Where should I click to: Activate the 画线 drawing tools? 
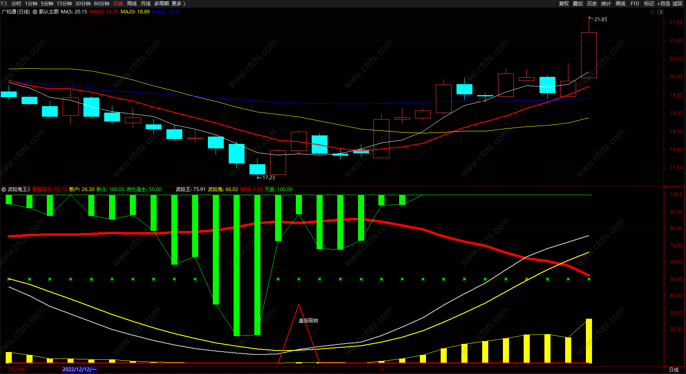pyautogui.click(x=620, y=3)
